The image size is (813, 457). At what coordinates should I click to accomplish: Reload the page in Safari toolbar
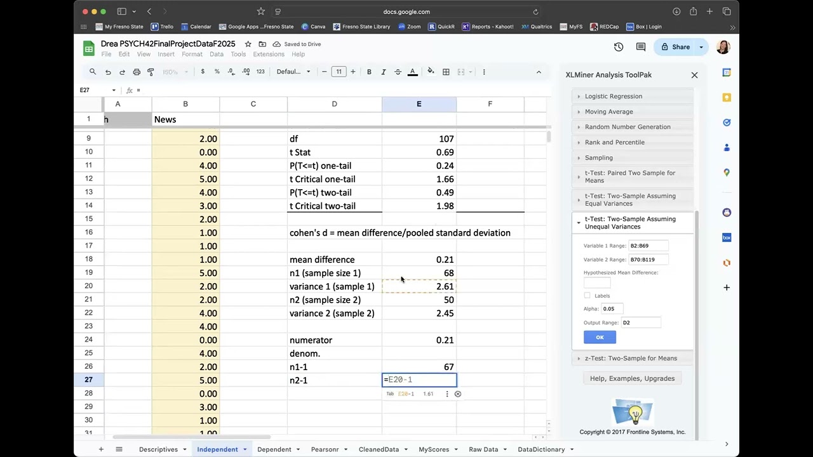[x=535, y=11]
